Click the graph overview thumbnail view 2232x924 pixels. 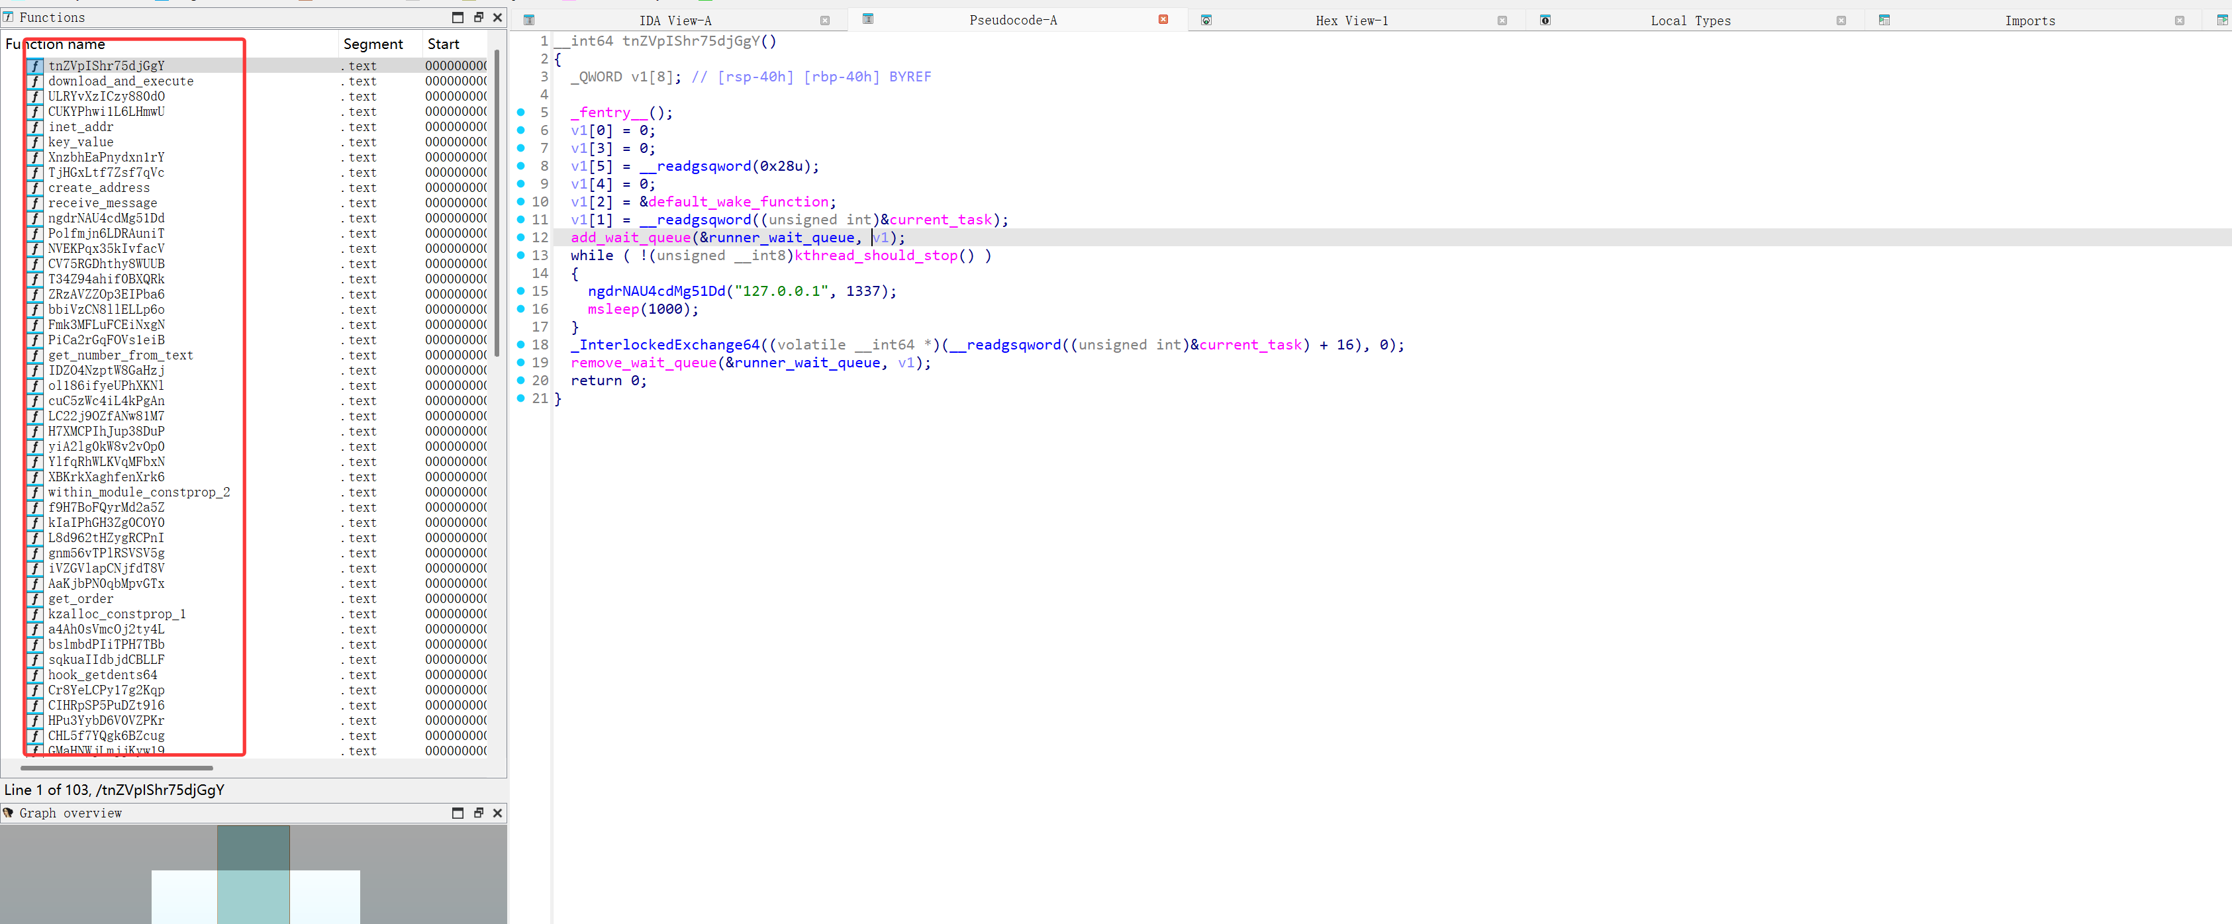click(x=253, y=874)
